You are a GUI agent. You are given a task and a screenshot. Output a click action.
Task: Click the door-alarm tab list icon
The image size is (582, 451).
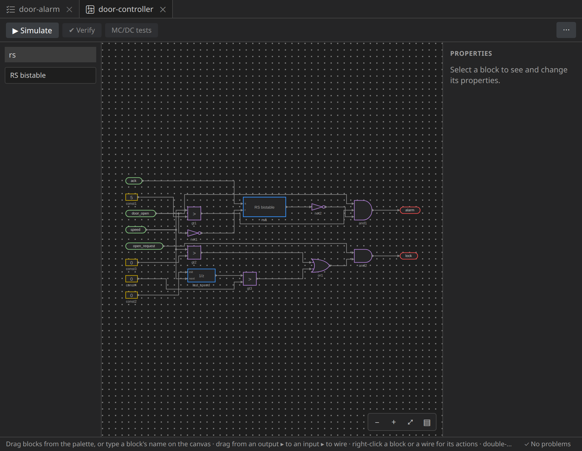[x=11, y=9]
